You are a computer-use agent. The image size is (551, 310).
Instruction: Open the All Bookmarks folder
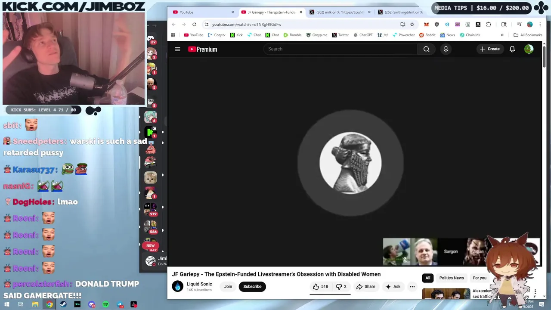point(528,35)
